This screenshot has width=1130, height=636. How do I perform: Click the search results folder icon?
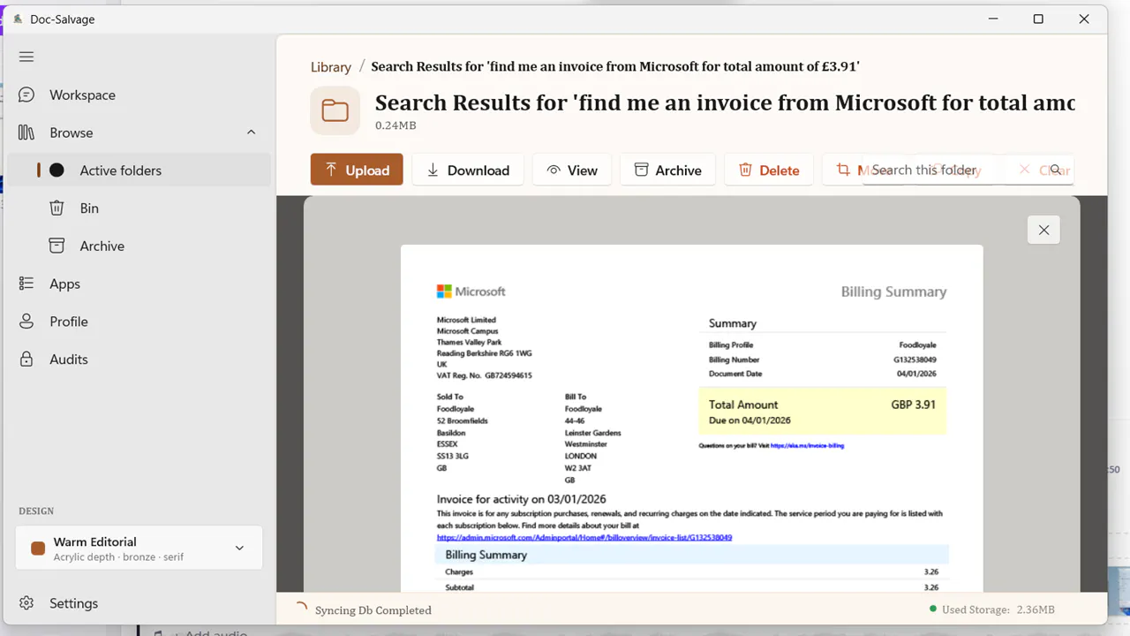[x=335, y=110]
